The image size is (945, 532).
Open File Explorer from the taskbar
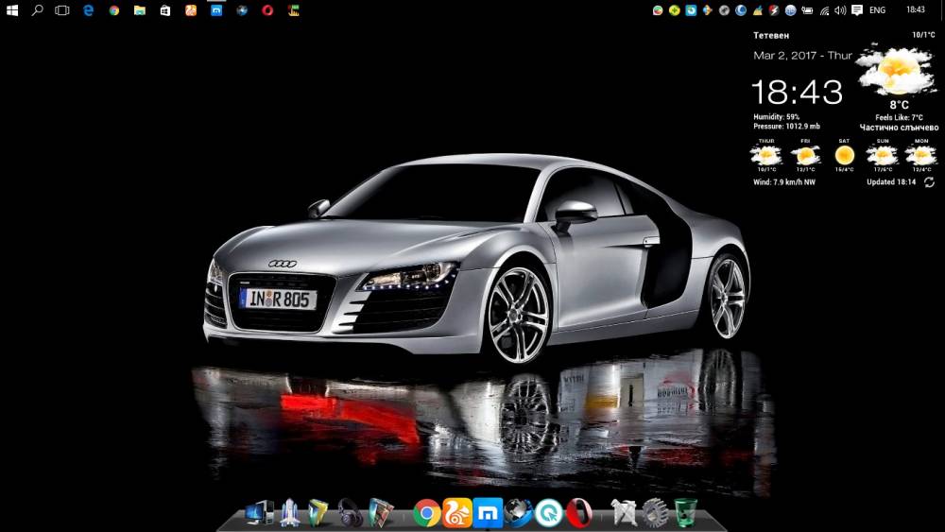tap(140, 10)
